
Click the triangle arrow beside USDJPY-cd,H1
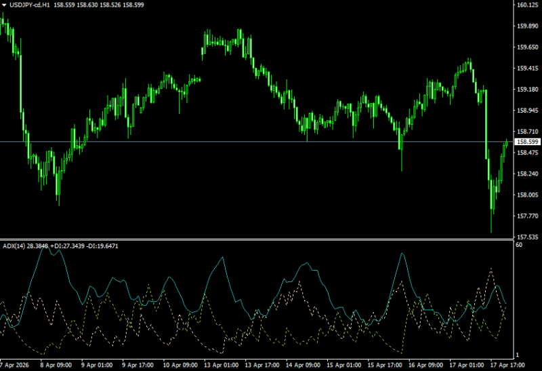click(x=5, y=5)
